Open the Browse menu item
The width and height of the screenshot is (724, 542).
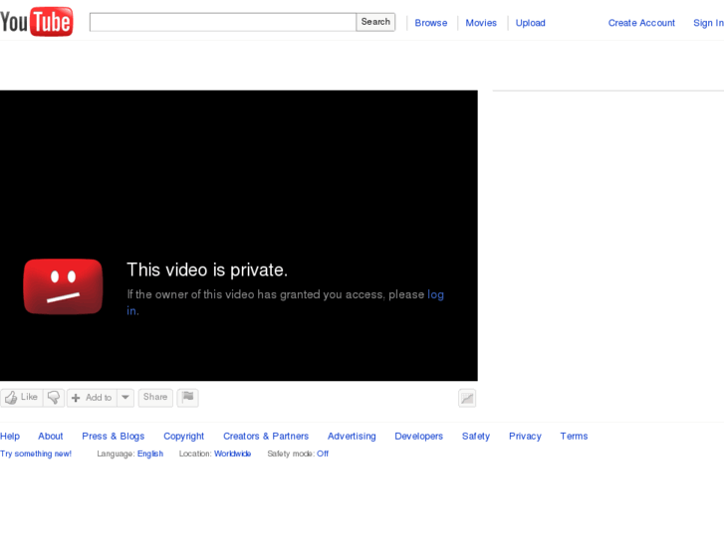tap(431, 23)
